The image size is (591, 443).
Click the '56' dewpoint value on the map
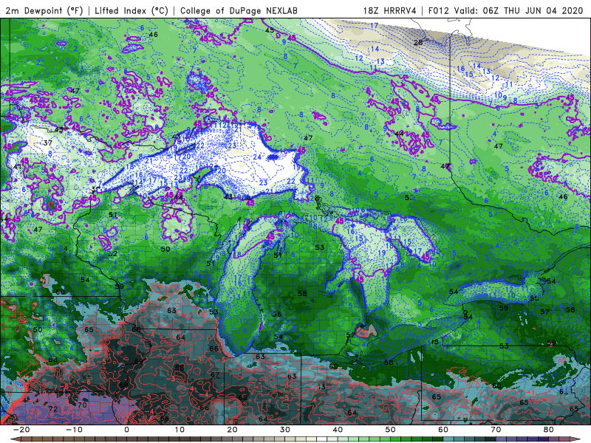277,315
